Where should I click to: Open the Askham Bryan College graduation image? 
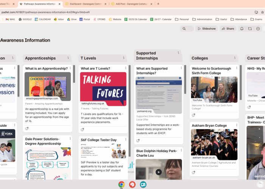pos(214,144)
